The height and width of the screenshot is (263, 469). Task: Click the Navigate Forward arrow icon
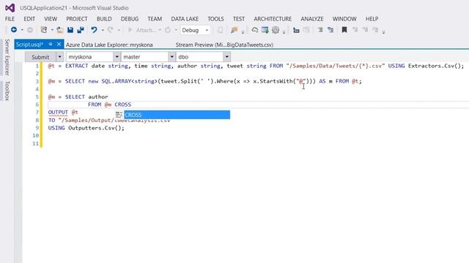(30, 30)
